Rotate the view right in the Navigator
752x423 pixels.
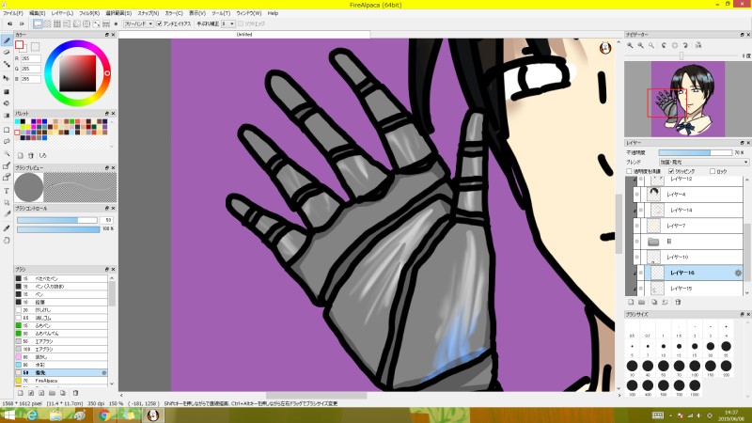coord(686,45)
